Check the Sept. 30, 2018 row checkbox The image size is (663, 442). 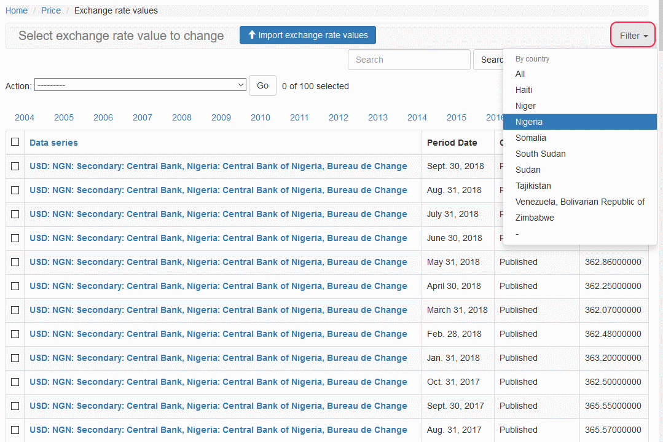(x=15, y=166)
